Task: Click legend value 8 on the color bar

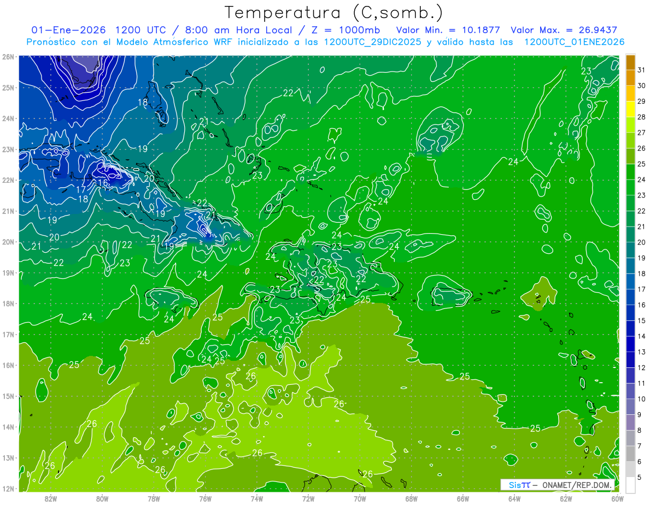Action: tap(640, 431)
